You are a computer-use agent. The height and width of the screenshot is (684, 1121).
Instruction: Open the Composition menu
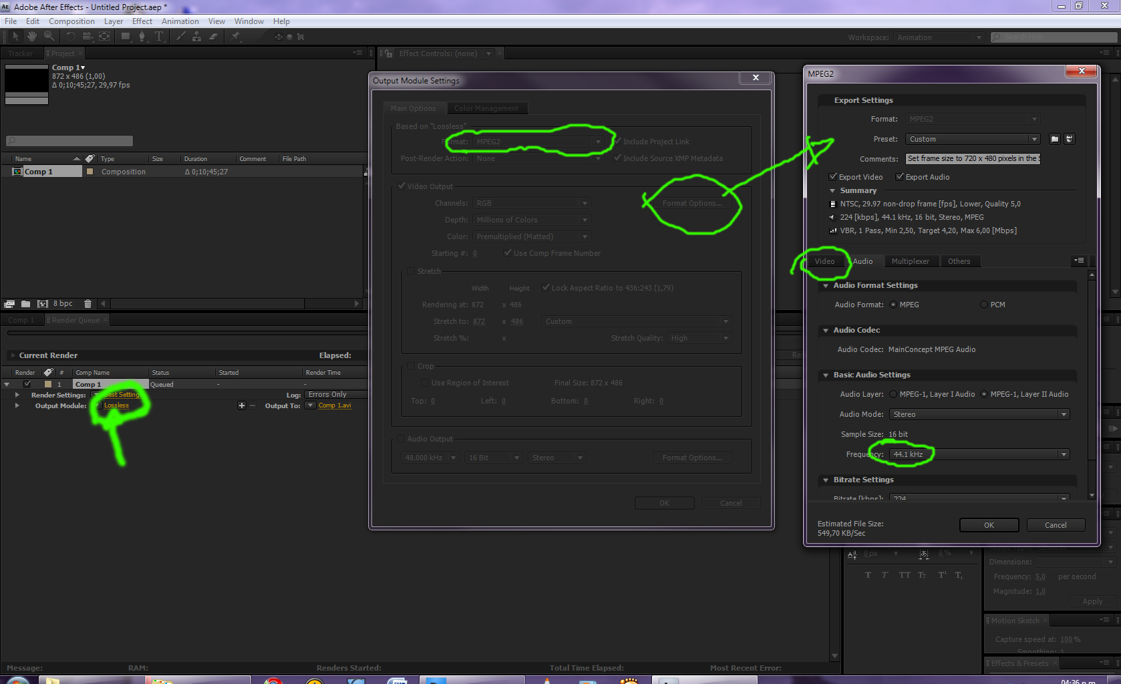[71, 21]
